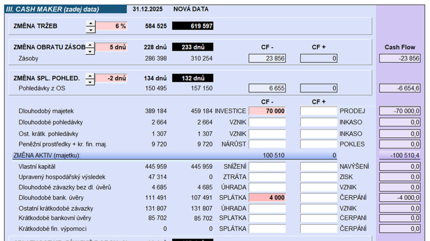Select the black 619 597 new revenue cell

pyautogui.click(x=193, y=26)
